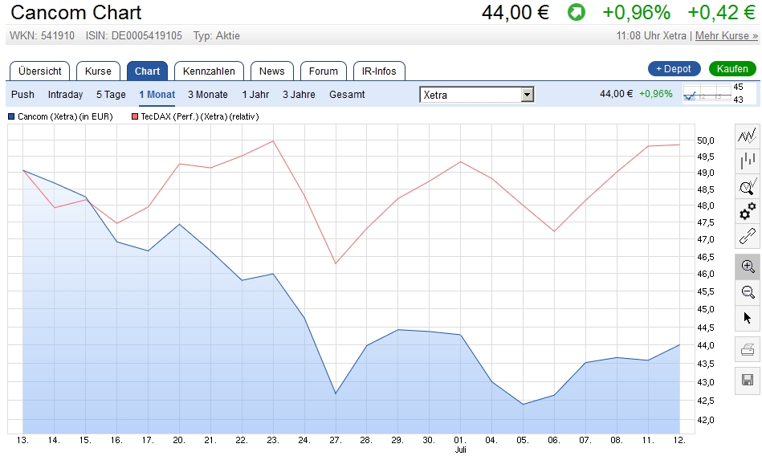Open chart settings gears icon
This screenshot has width=762, height=456.
pos(748,211)
